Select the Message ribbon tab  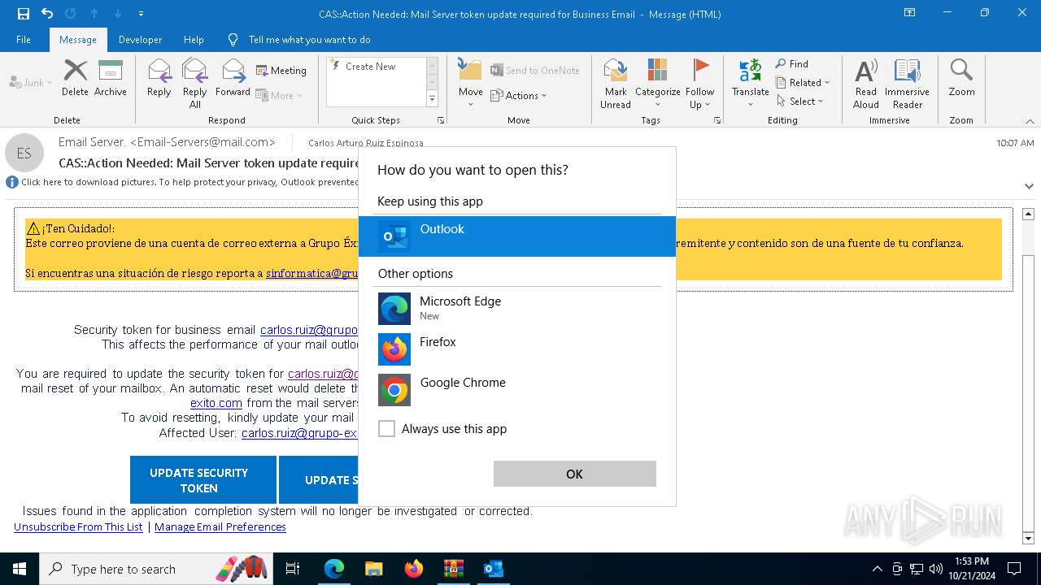tap(78, 40)
